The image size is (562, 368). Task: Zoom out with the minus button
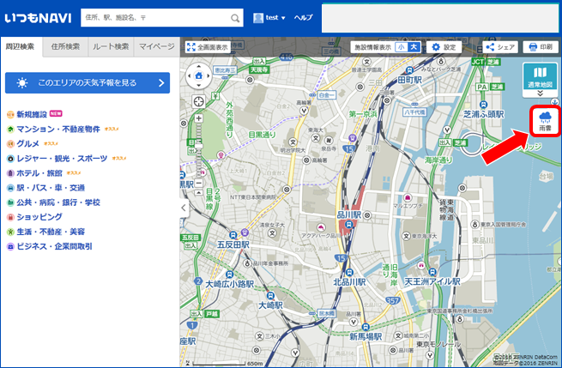click(198, 184)
